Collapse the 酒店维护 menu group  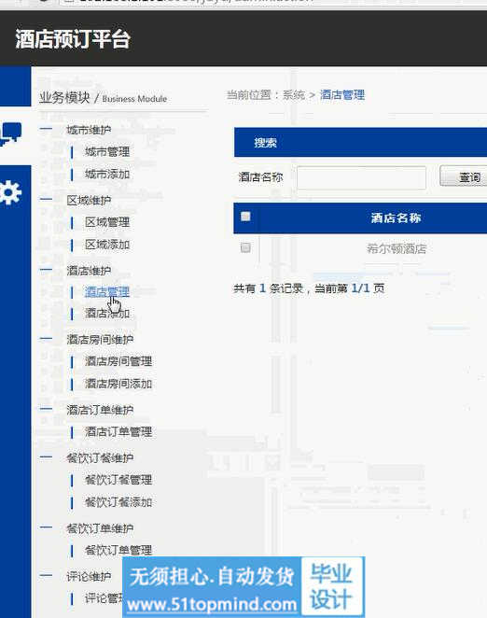46,270
